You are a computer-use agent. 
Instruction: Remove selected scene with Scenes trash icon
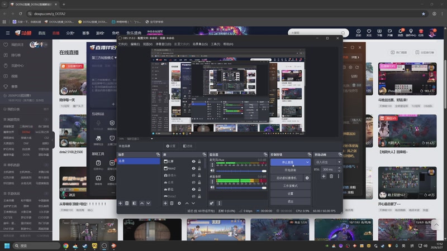[x=127, y=203]
